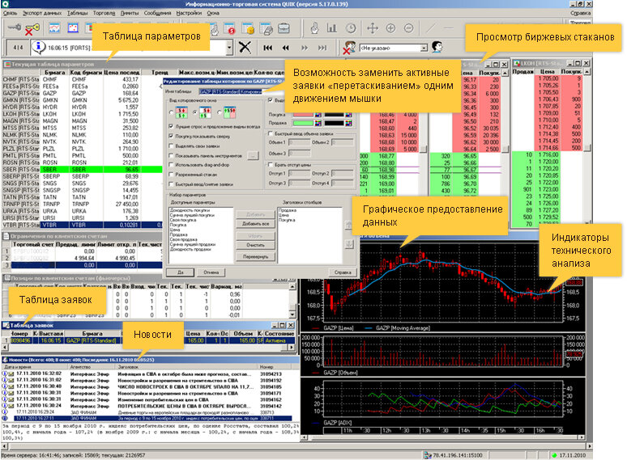The height and width of the screenshot is (460, 627).
Task: Confirm dialog with 'Да' button
Action: [x=181, y=272]
